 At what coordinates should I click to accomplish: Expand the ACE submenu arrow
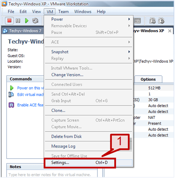(129, 42)
